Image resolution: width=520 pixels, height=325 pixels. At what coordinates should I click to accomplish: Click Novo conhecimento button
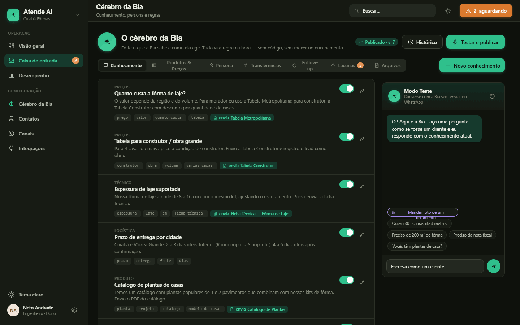coord(472,65)
